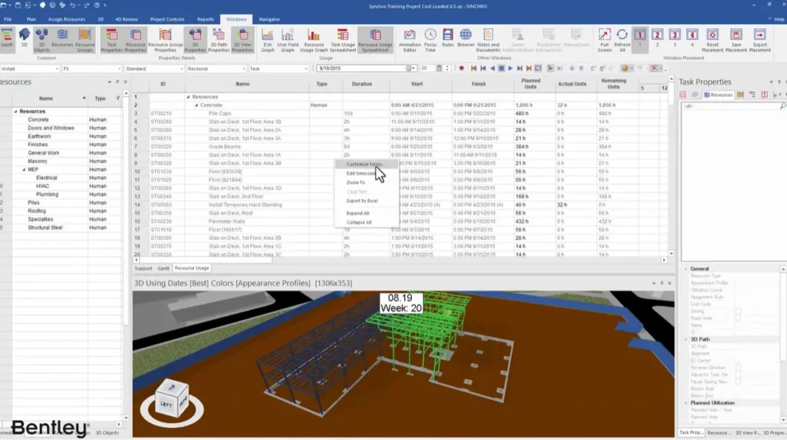Open the Resource Groups window icon
Image resolution: width=787 pixels, height=440 pixels.
85,40
